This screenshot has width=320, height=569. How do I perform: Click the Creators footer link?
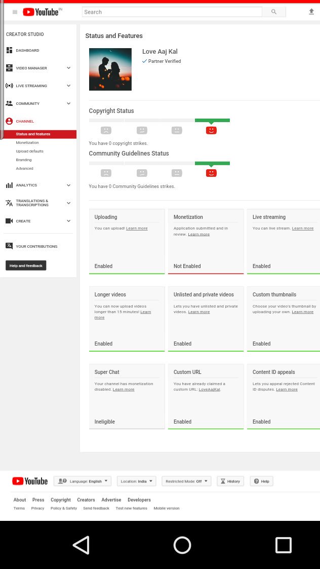click(x=86, y=500)
